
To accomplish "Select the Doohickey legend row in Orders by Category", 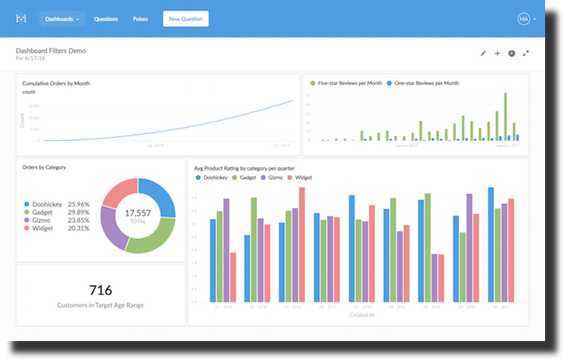I will coord(57,204).
